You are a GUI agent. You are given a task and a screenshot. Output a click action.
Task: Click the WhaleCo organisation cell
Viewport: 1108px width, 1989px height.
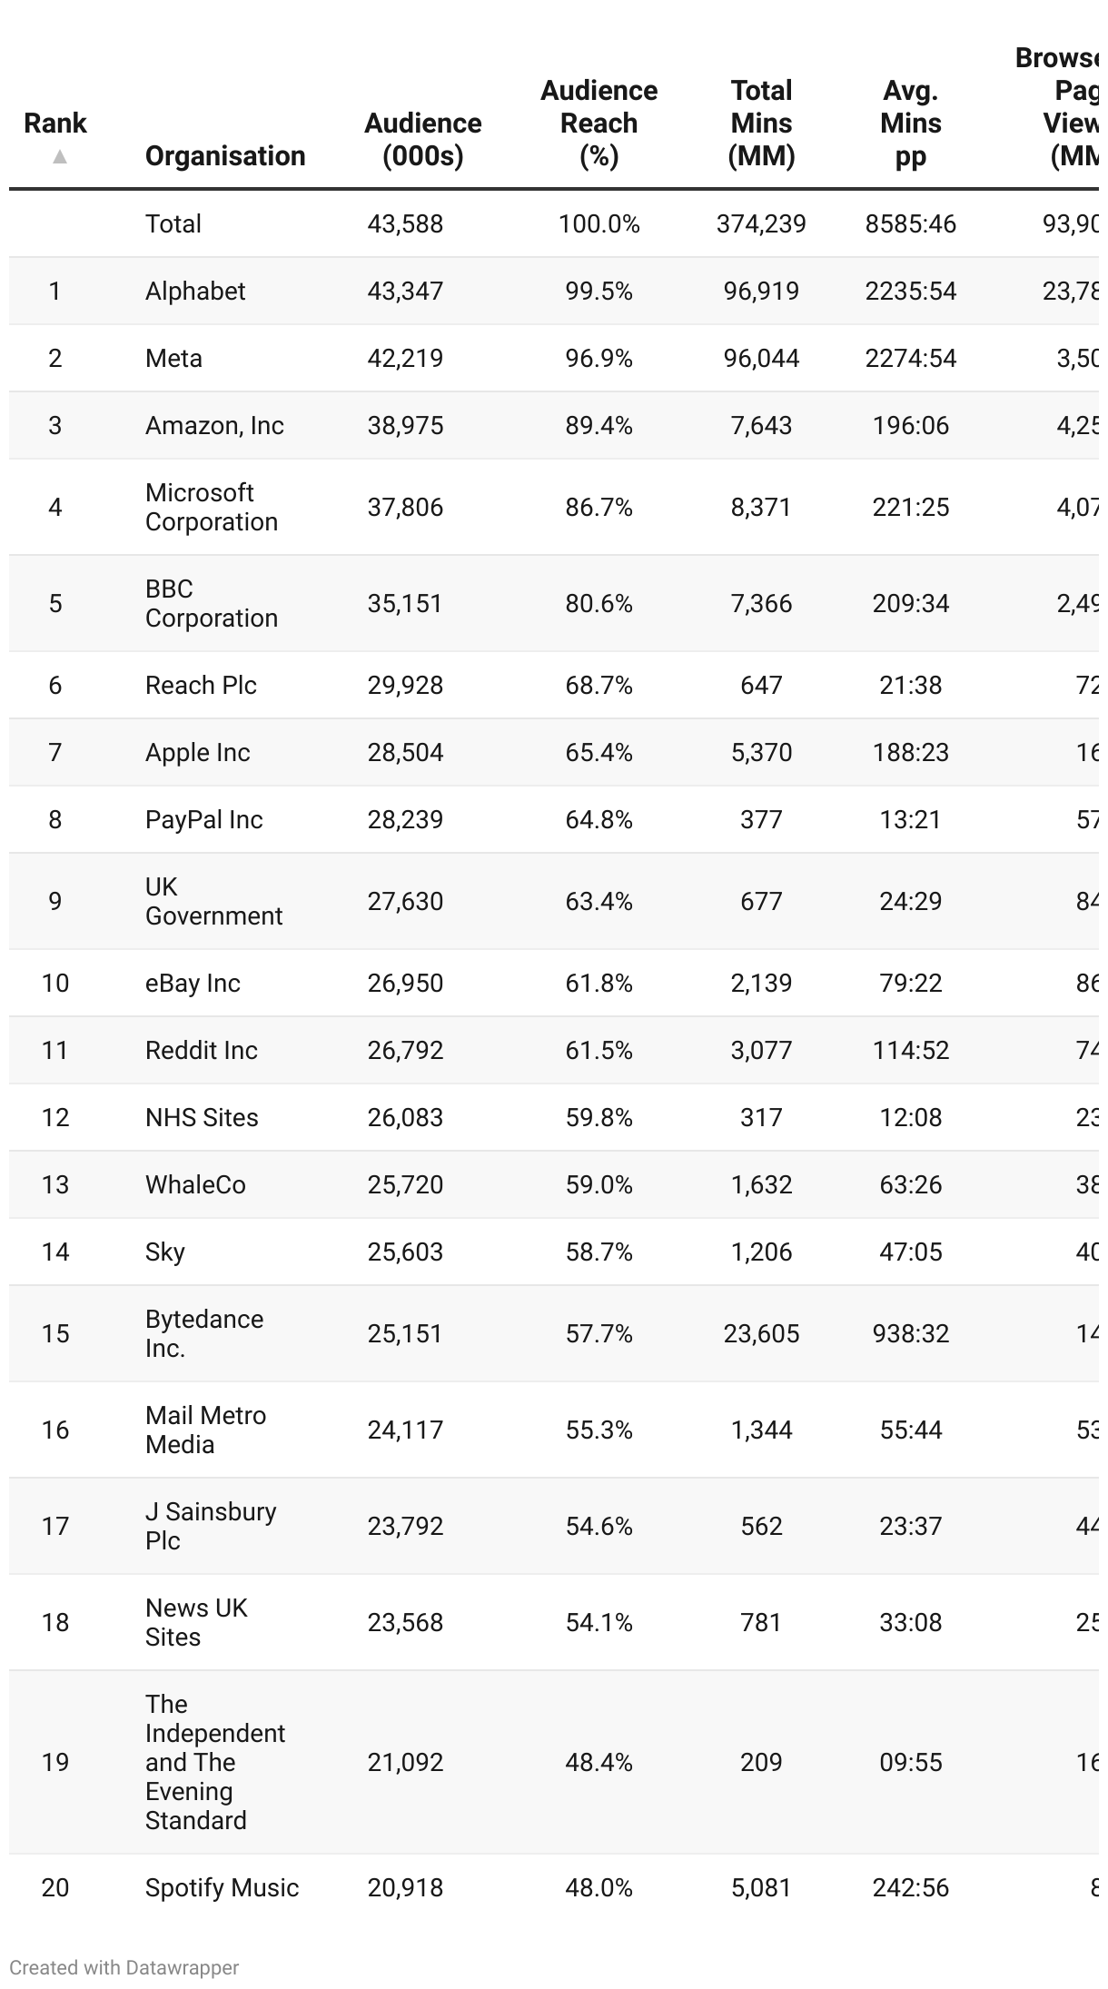click(195, 1184)
